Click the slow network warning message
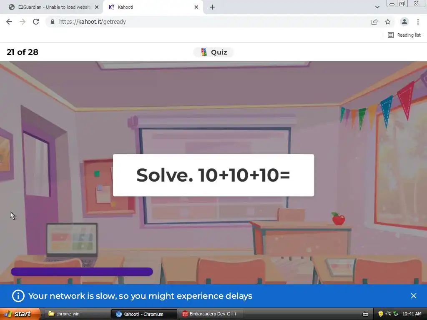This screenshot has width=427, height=320. 140,296
